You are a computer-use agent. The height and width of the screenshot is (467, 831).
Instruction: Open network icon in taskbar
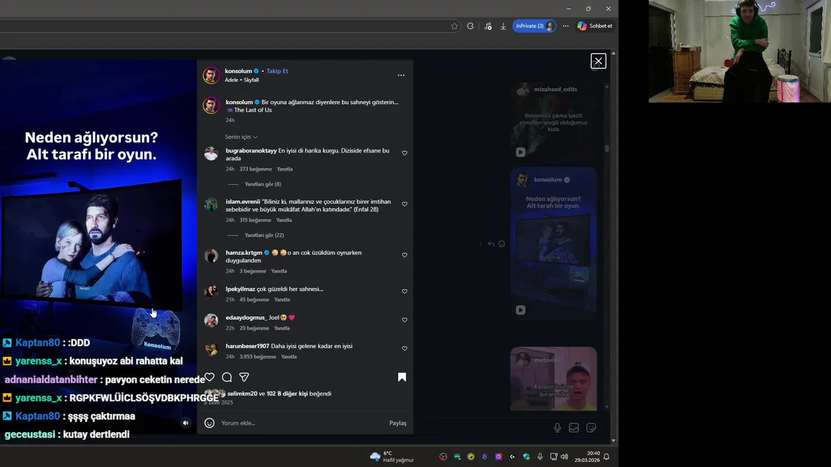[554, 457]
